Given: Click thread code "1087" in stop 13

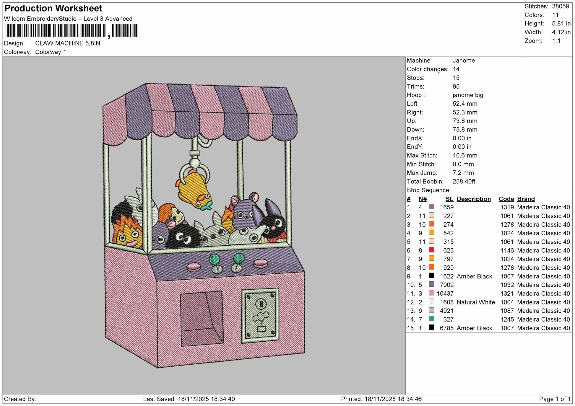Looking at the screenshot, I should click(507, 311).
